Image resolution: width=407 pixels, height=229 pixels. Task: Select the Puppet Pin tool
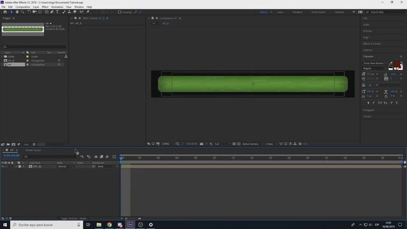[x=88, y=12]
